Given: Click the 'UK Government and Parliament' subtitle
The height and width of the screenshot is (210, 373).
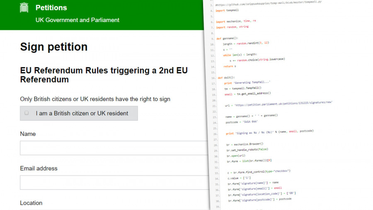Looking at the screenshot, I should coord(78,20).
